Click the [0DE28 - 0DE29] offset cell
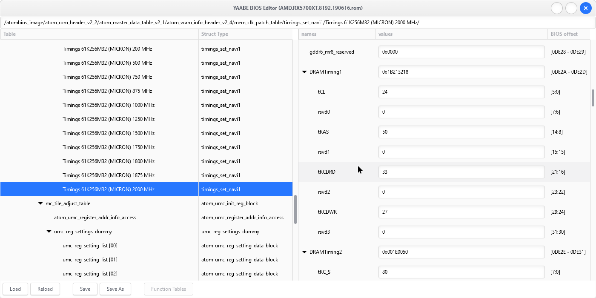Viewport: 596px width, 298px height. (x=568, y=52)
